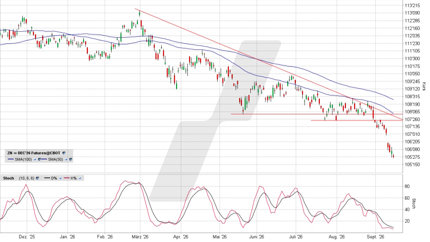430x242 pixels.
Task: Open Stoch (10, 6, 6) settings icon
Action: (x=37, y=178)
